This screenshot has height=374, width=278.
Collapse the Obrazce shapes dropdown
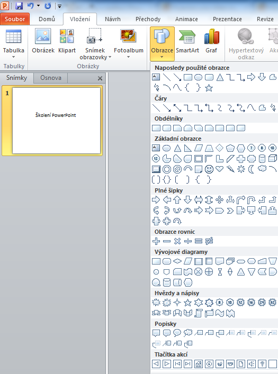point(162,44)
